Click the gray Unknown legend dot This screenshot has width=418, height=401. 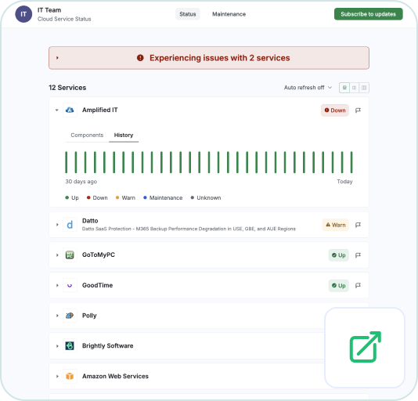click(193, 197)
